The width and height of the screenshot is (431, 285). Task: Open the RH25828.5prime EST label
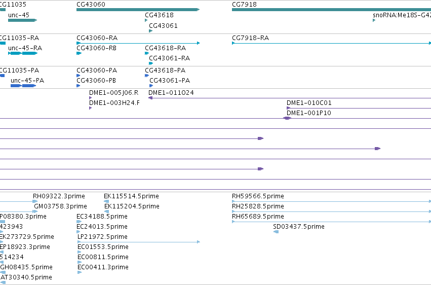point(258,206)
